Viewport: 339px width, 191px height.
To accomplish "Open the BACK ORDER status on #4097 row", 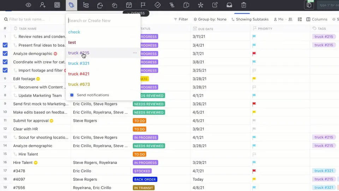I will click(145, 179).
